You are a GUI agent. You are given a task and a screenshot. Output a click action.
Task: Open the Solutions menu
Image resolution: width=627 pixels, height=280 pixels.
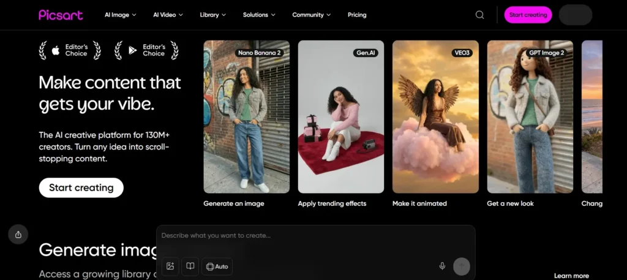[259, 15]
